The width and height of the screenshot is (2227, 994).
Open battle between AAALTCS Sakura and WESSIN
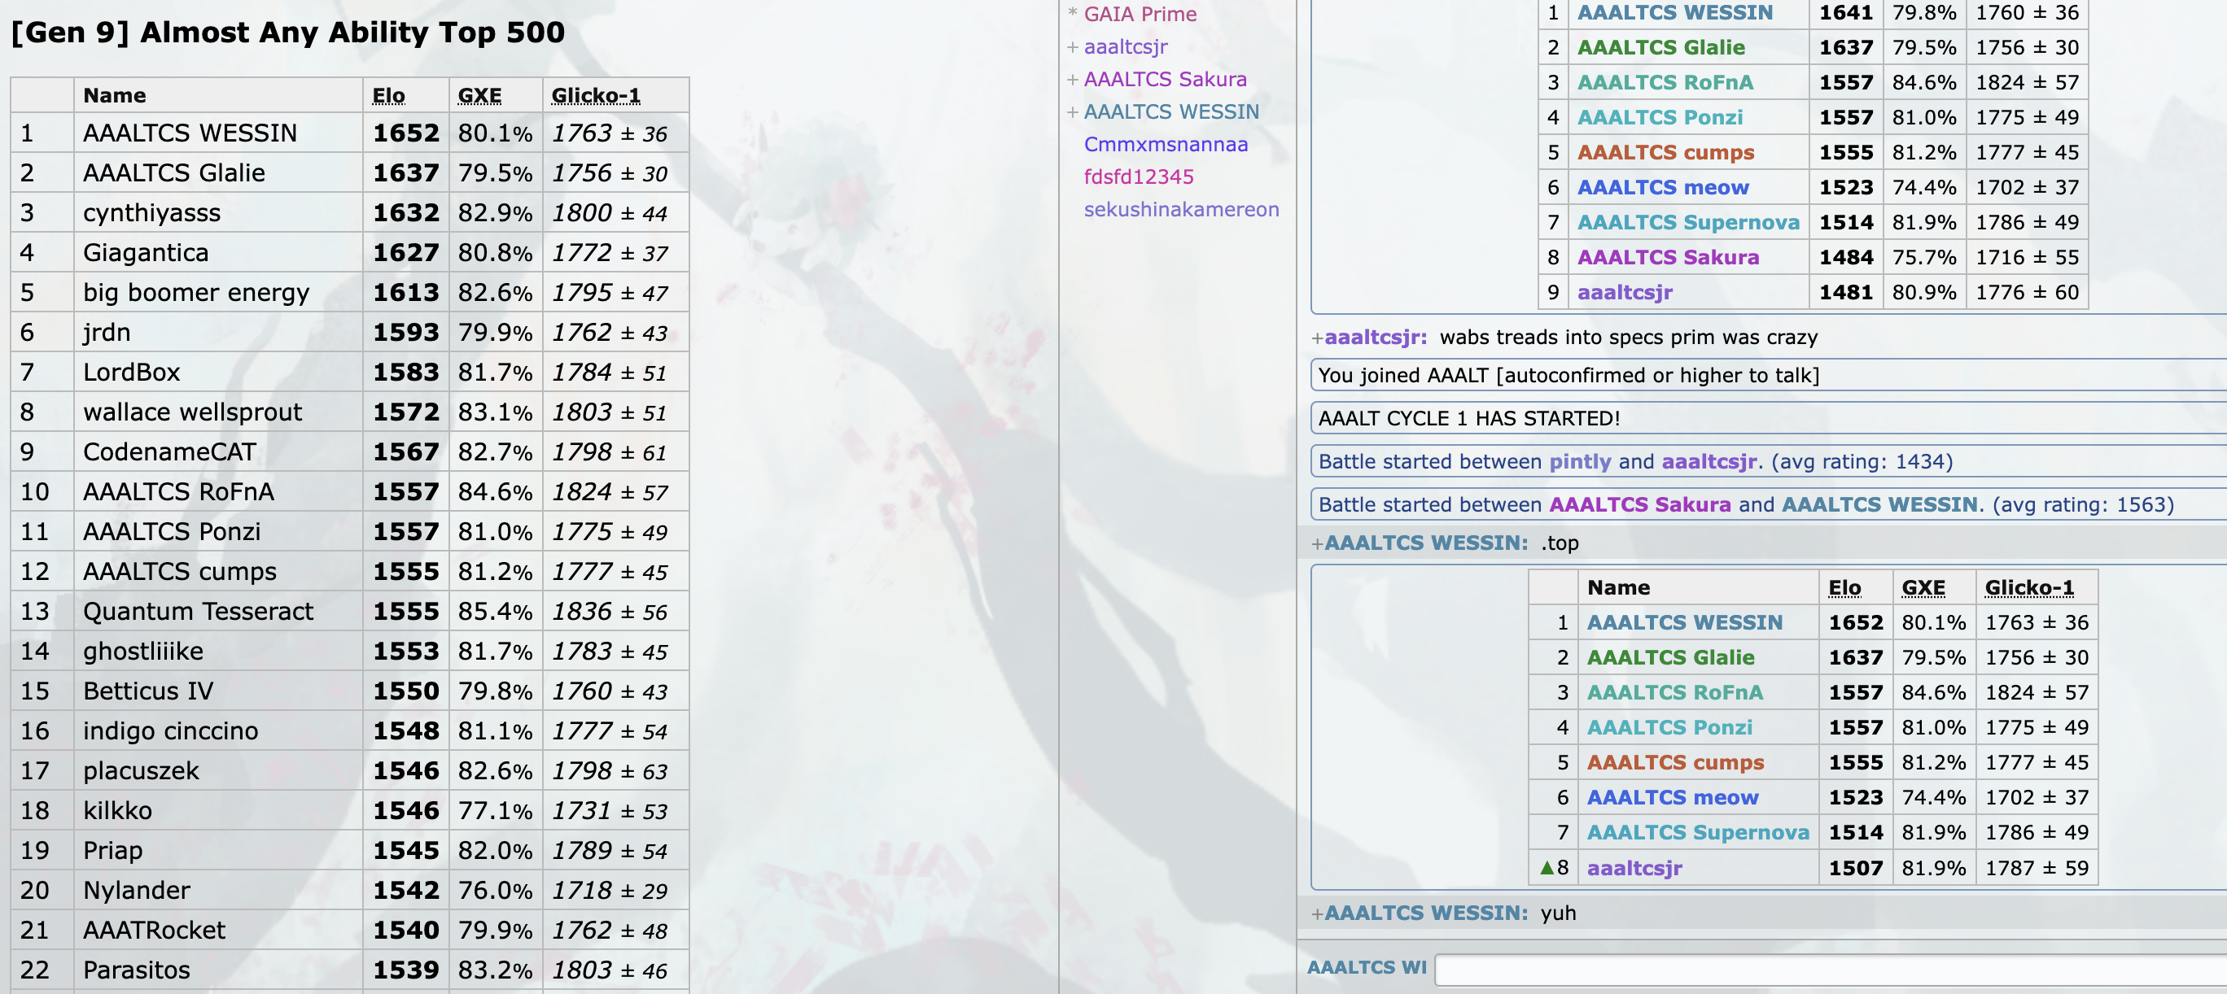point(1744,504)
